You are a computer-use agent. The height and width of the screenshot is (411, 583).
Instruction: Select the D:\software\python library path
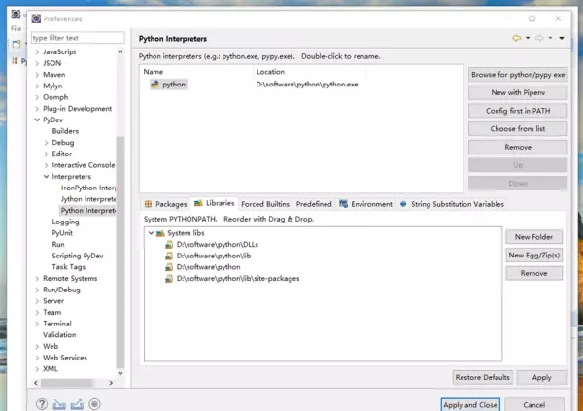(x=208, y=267)
